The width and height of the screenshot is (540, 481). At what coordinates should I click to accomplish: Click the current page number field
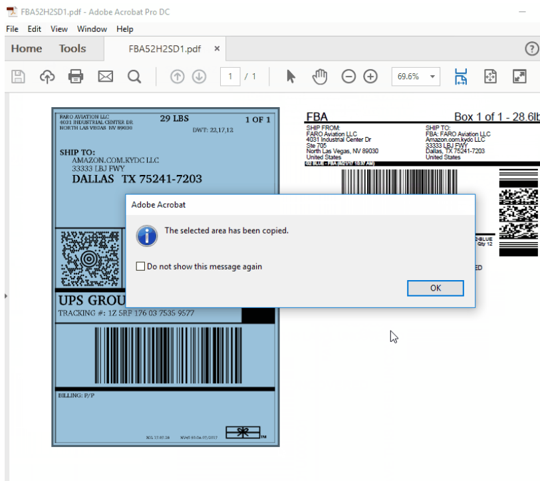(230, 77)
